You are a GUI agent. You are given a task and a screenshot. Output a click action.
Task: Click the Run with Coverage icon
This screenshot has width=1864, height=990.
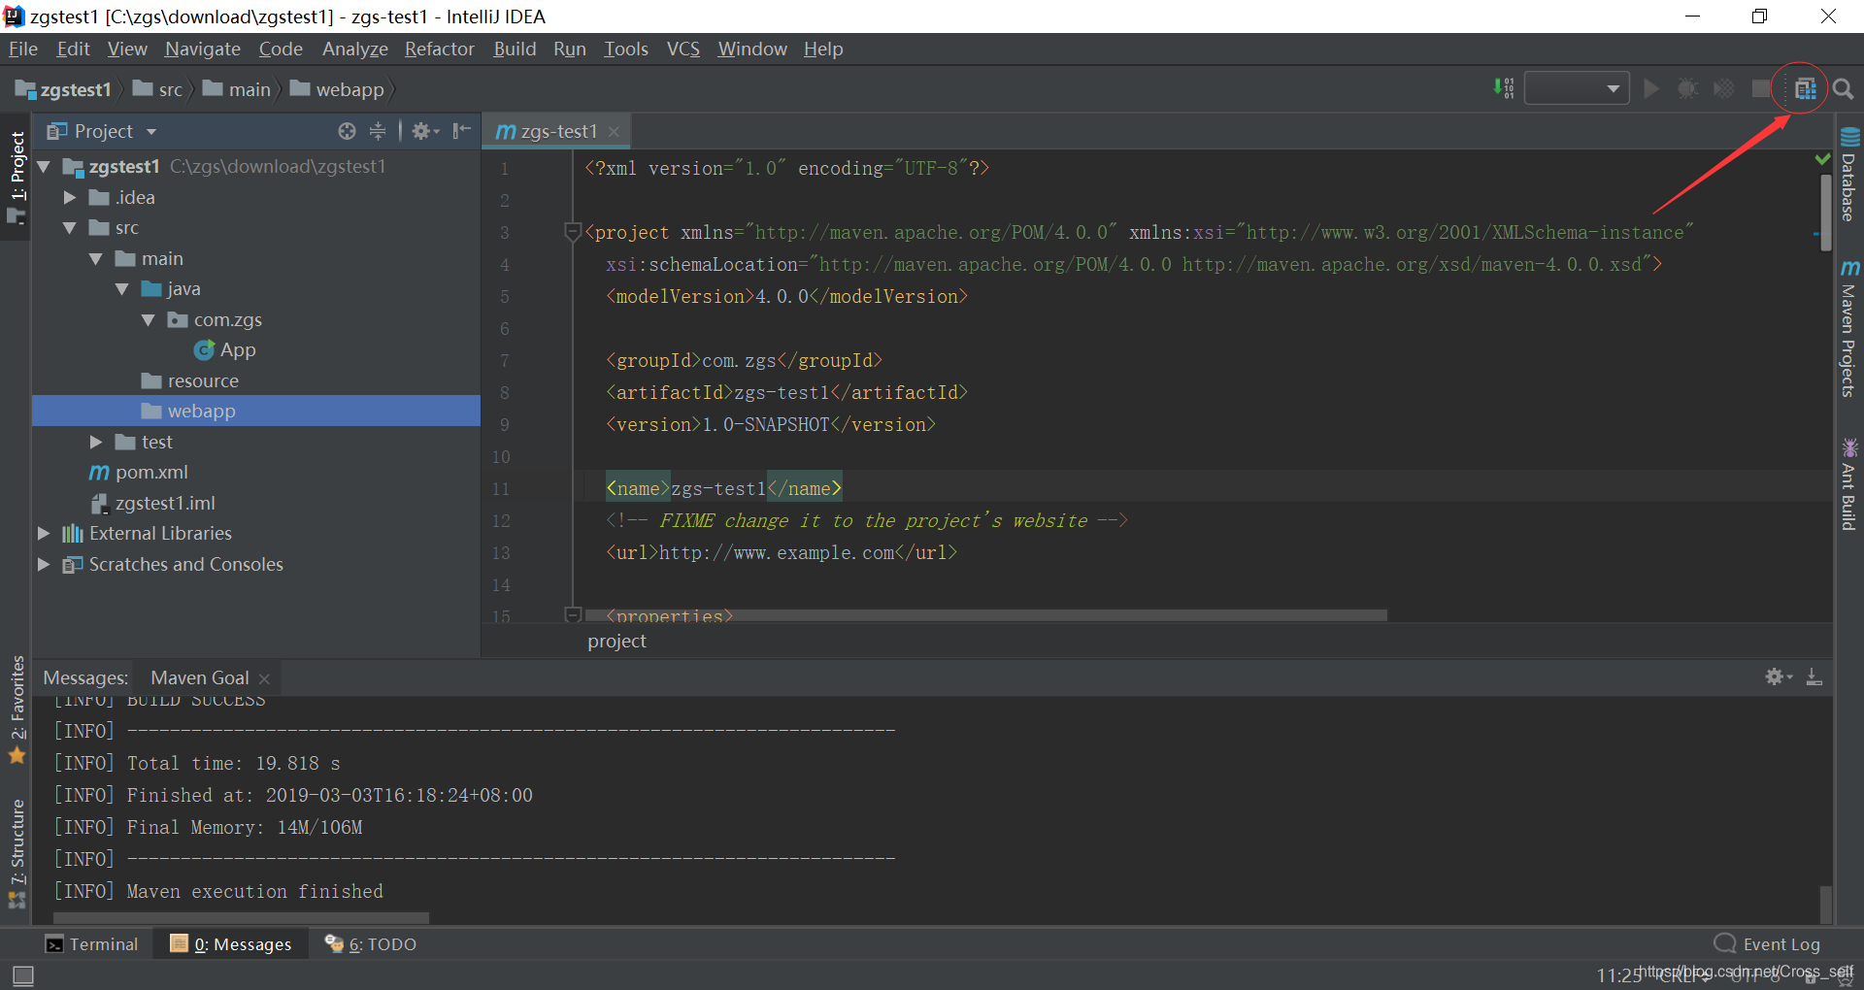coord(1724,89)
